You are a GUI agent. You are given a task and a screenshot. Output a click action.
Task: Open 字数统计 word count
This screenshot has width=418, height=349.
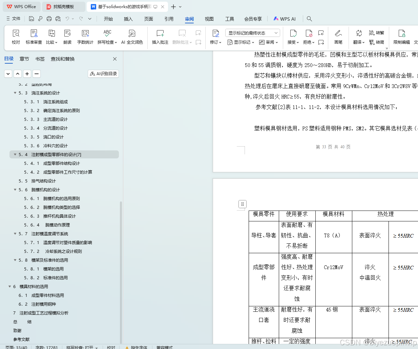[85, 37]
